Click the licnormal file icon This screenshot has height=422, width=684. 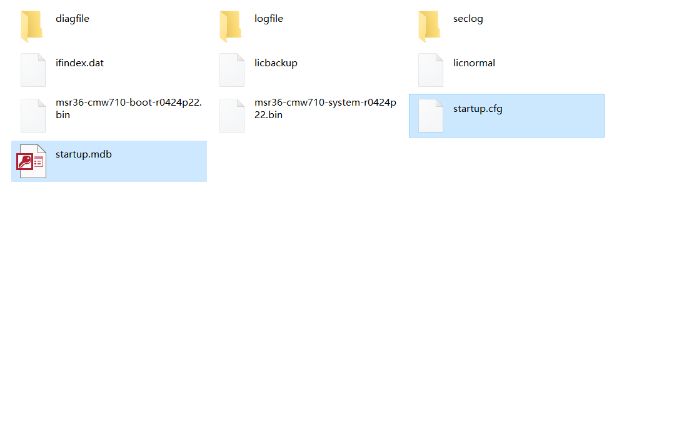[431, 70]
